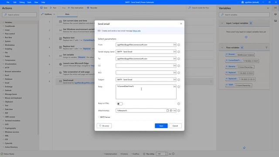Insert variable into the CC field
This screenshot has height=157, width=279.
click(174, 65)
